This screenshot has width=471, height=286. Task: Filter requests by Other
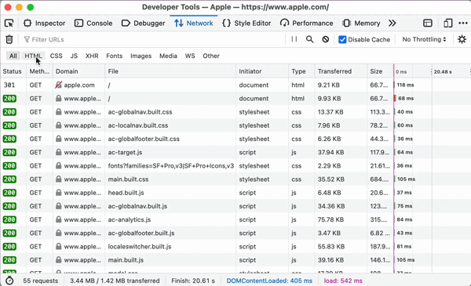(211, 56)
